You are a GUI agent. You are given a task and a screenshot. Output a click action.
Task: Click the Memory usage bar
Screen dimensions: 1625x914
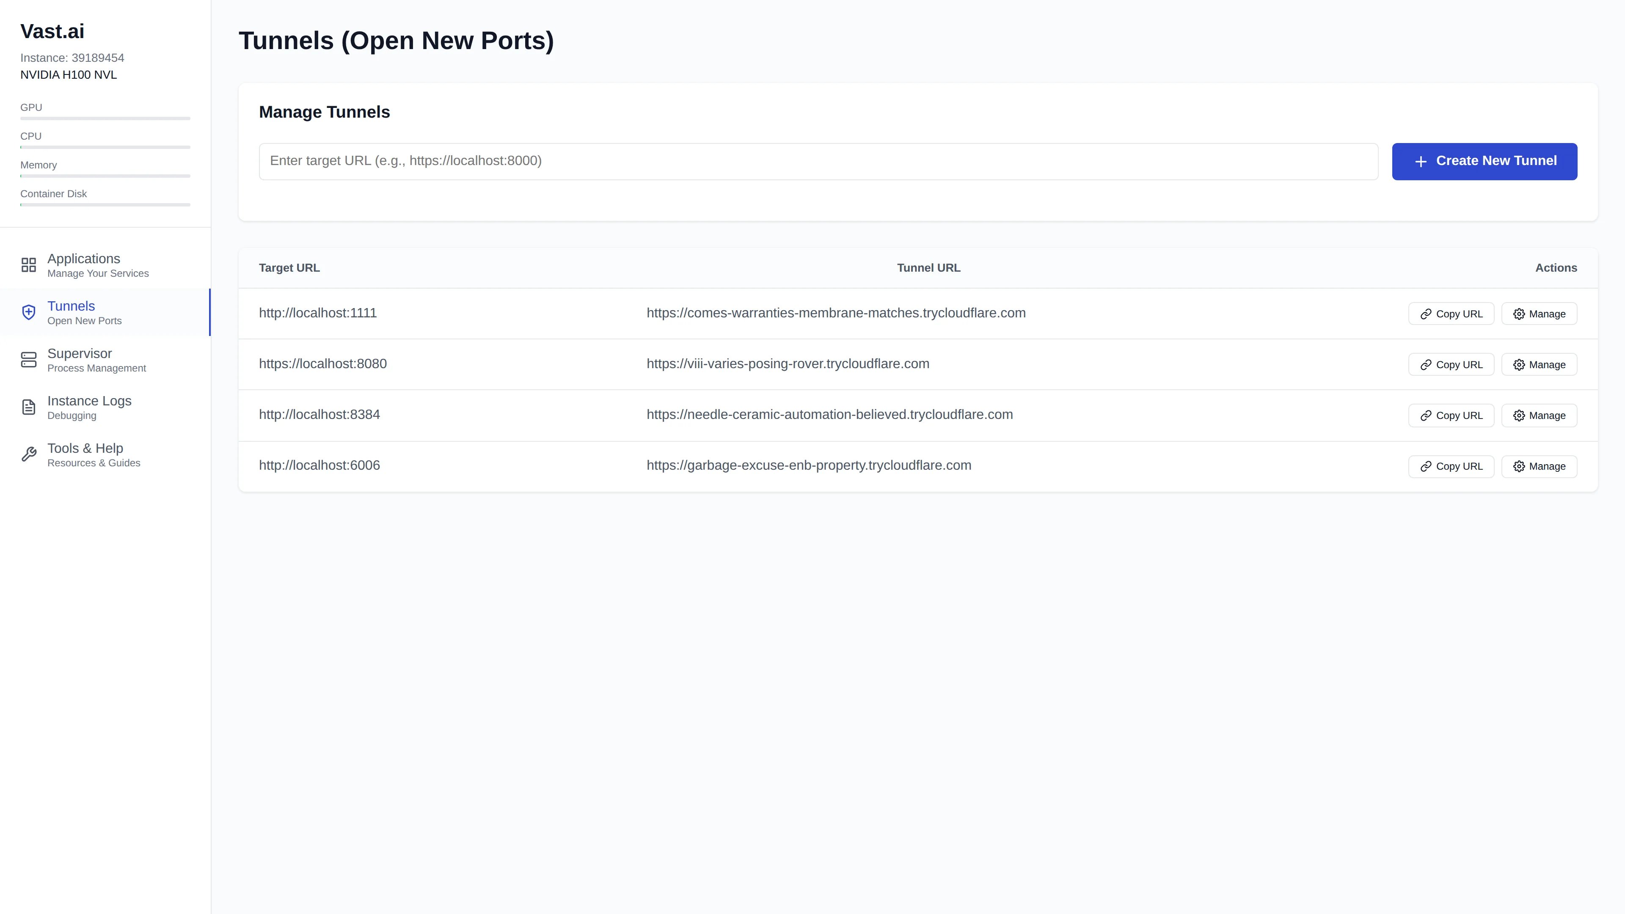pos(105,176)
